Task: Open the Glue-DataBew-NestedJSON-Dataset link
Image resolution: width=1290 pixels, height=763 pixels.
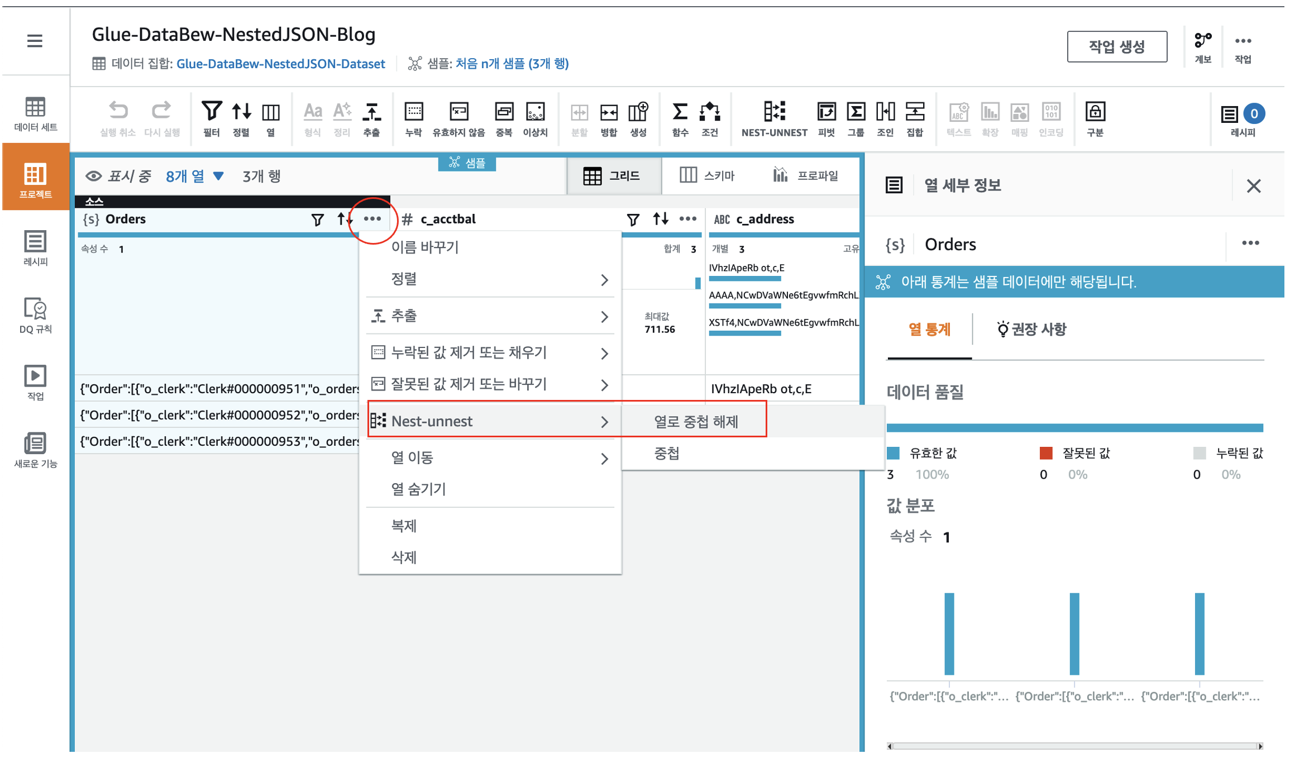Action: [280, 64]
